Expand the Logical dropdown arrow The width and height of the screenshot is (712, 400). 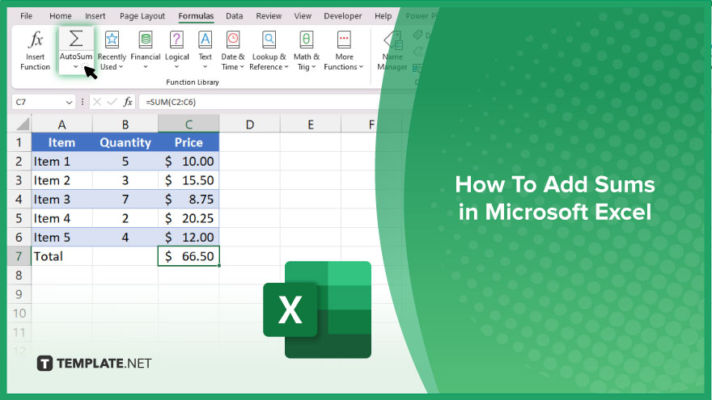176,67
